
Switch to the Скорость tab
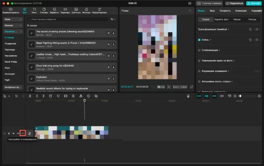[225, 11]
